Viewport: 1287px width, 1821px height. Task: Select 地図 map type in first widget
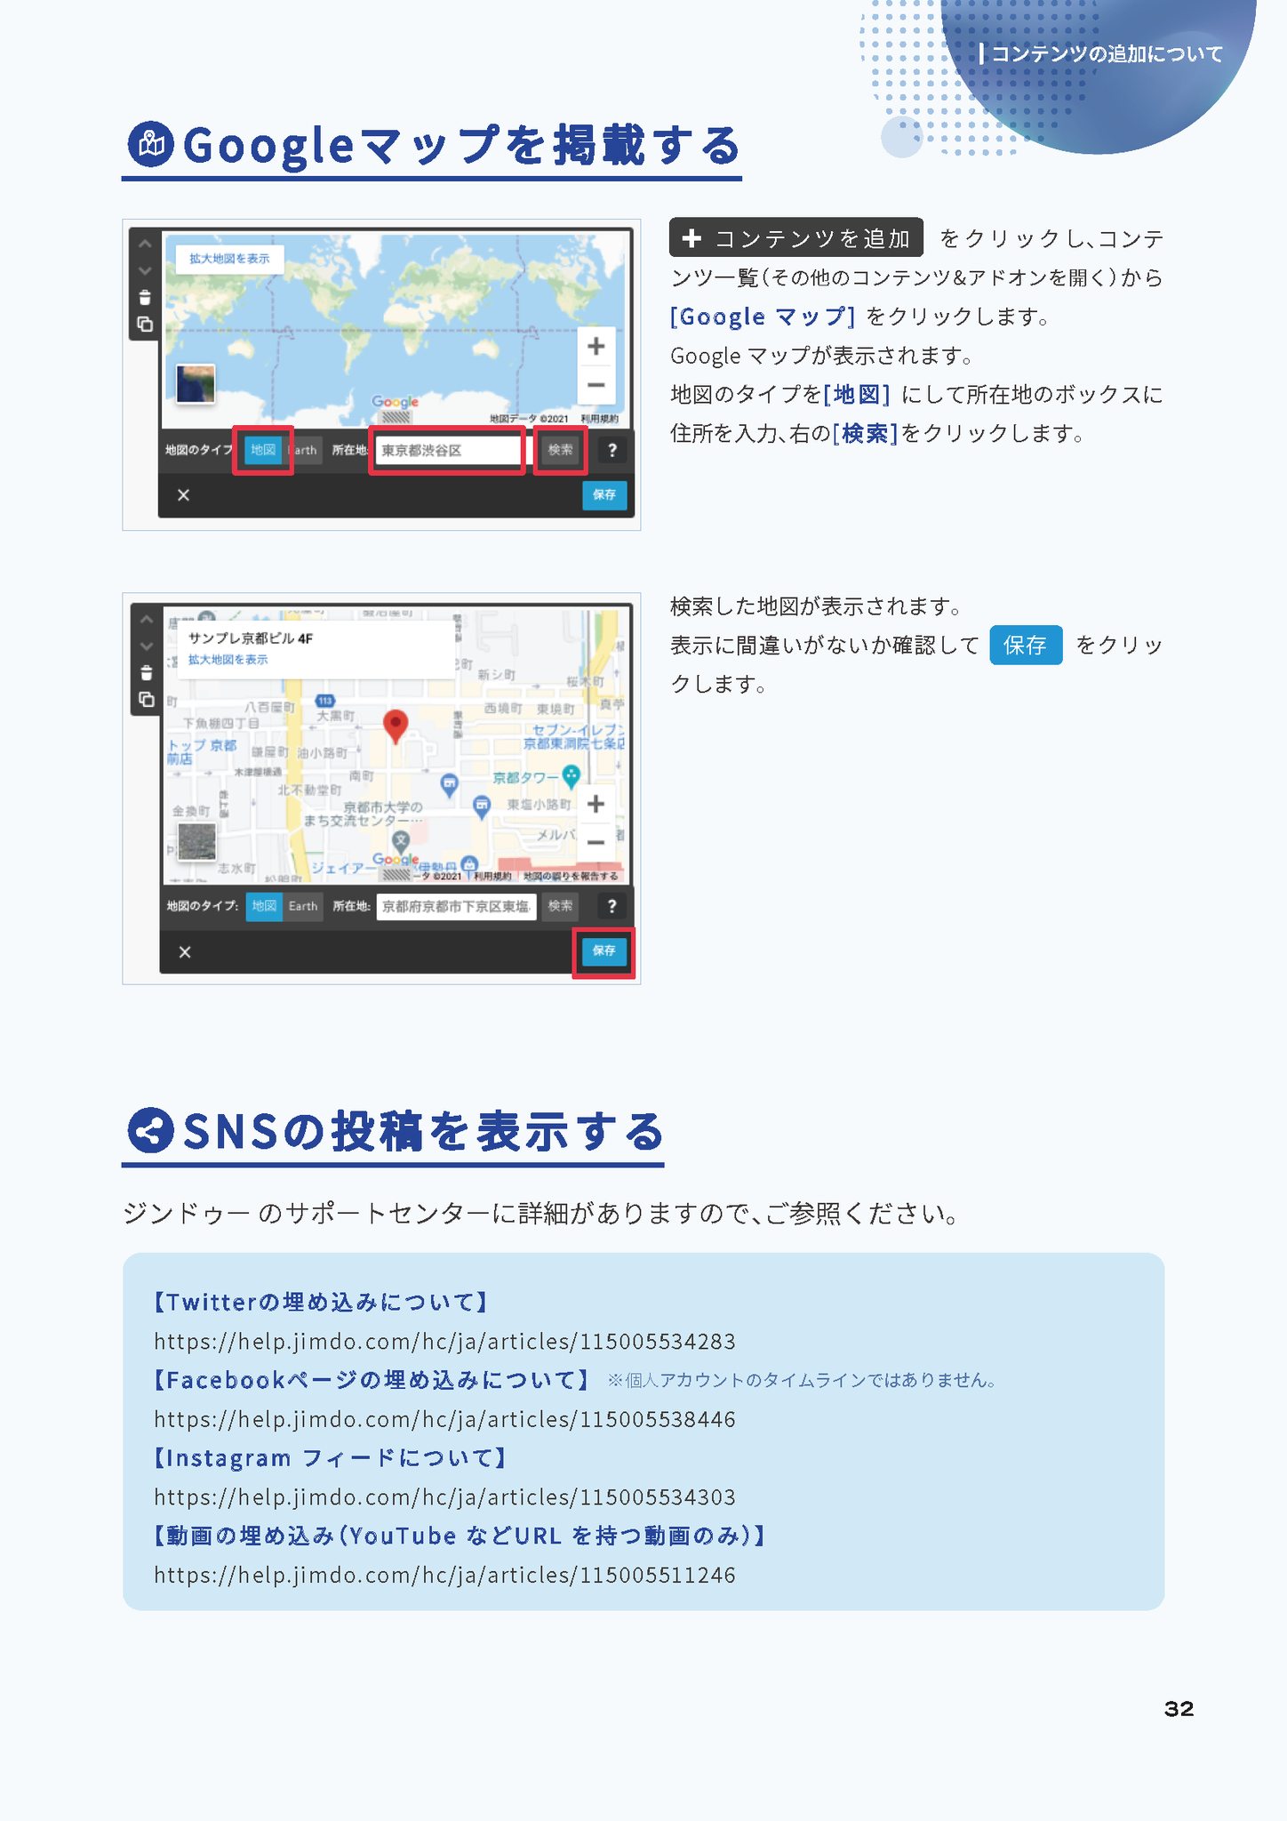(x=263, y=450)
